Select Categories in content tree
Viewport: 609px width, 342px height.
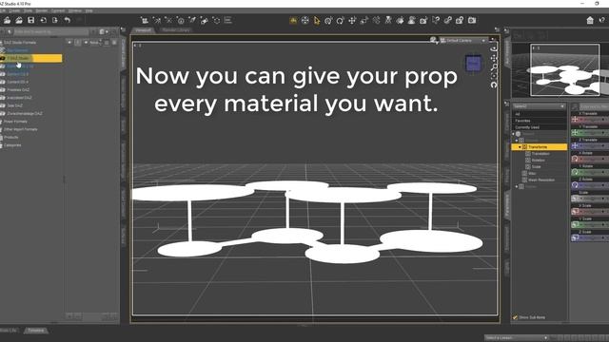click(x=12, y=145)
